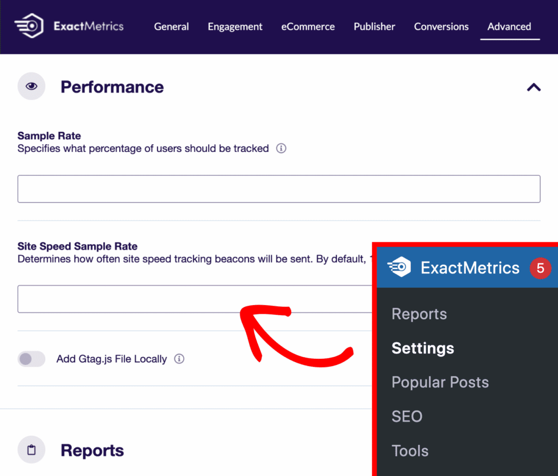Click the Site Speed Sample Rate label
The width and height of the screenshot is (558, 476).
[77, 246]
